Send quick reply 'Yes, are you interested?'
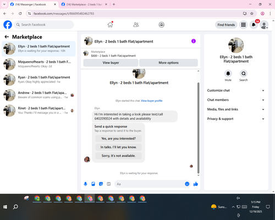275x220 pixels. click(118, 139)
